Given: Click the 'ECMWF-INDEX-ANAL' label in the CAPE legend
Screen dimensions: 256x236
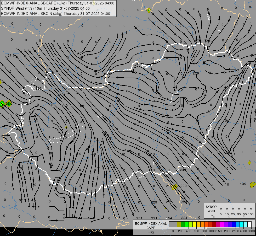Looking at the screenshot, I should (x=151, y=224).
